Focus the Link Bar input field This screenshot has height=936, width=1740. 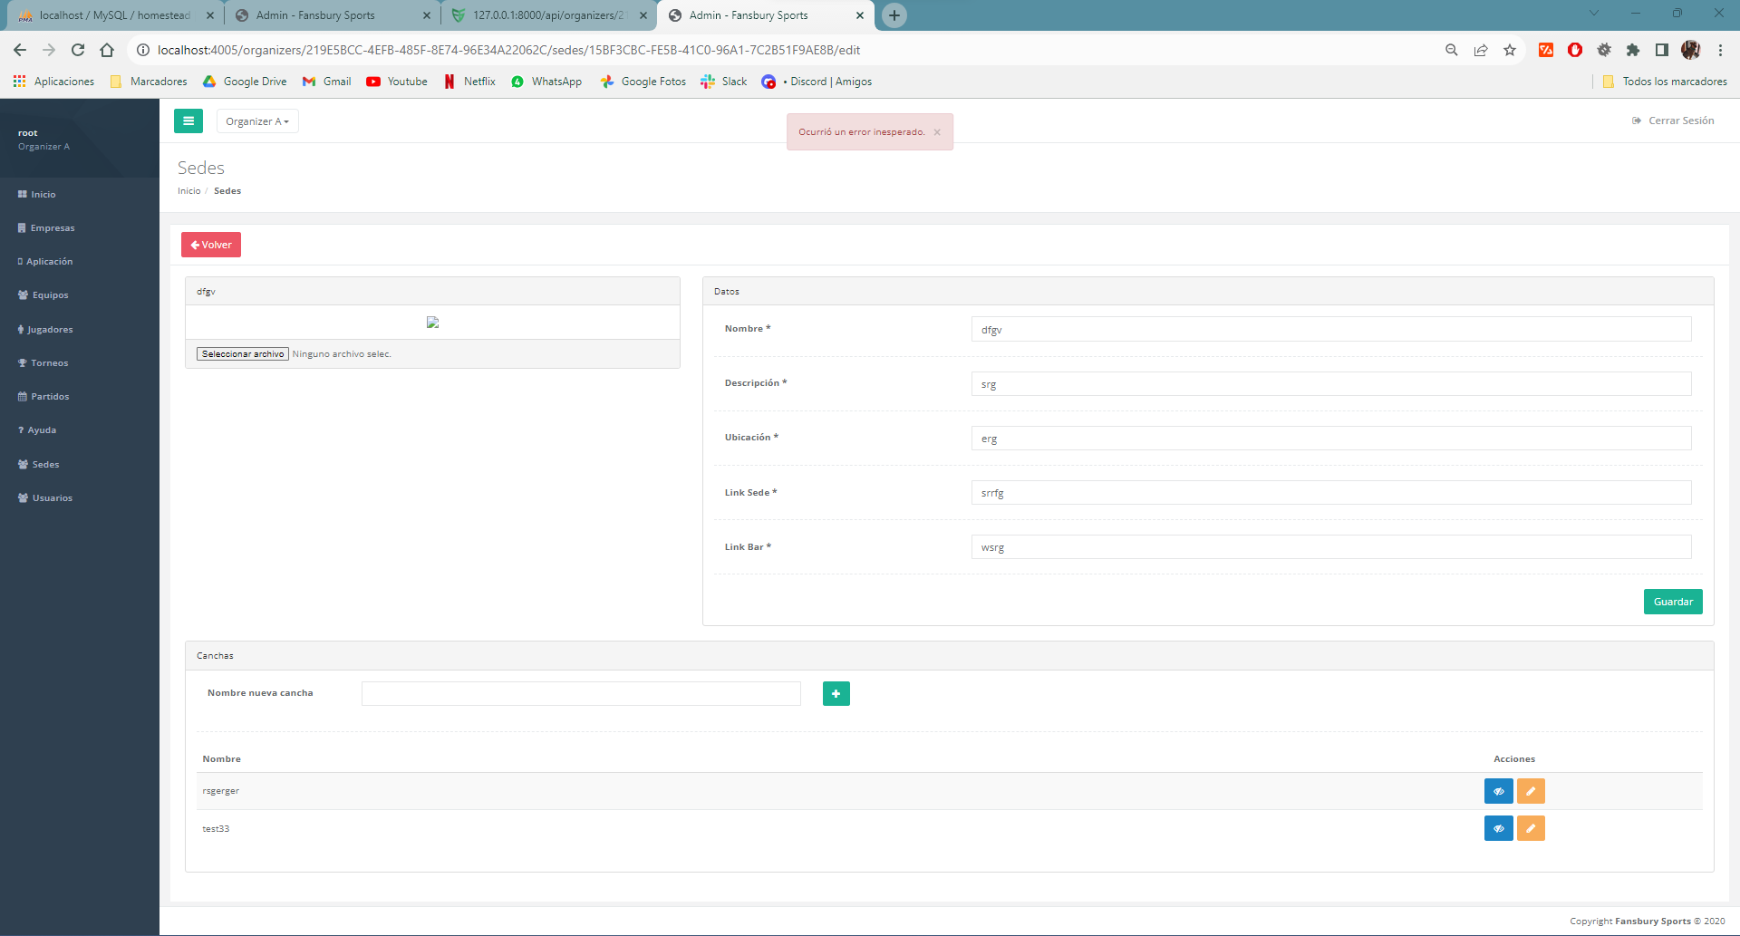(x=1331, y=546)
